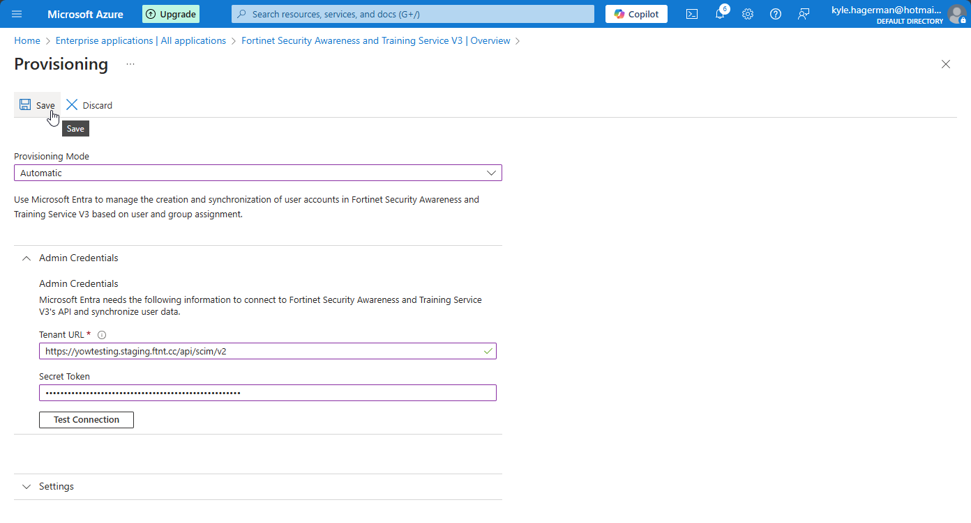971x523 pixels.
Task: Click the account avatar picture
Action: point(957,14)
